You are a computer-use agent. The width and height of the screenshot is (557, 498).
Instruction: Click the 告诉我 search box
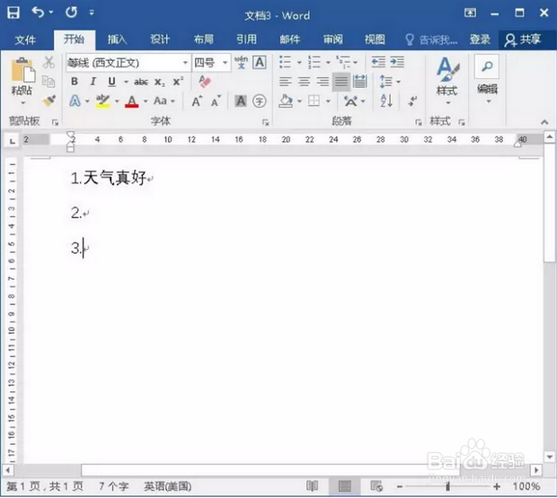[431, 39]
